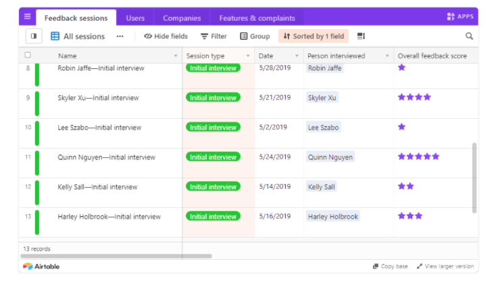Click the 13 records summary text

(36, 249)
